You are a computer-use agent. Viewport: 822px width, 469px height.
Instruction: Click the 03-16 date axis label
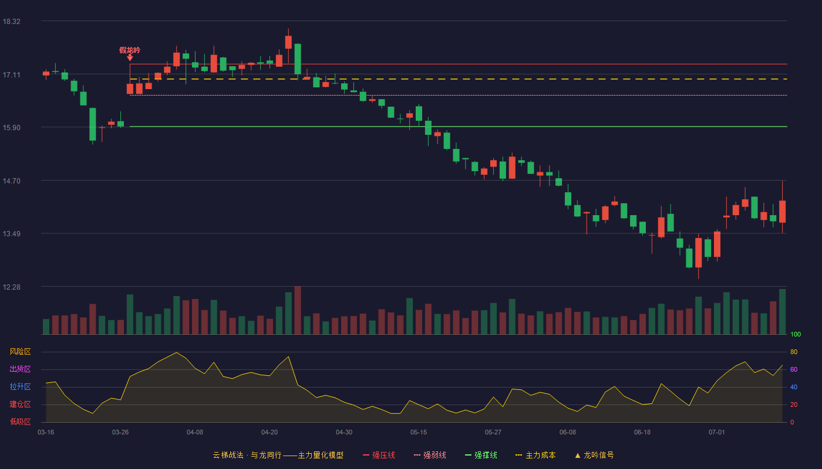(46, 432)
